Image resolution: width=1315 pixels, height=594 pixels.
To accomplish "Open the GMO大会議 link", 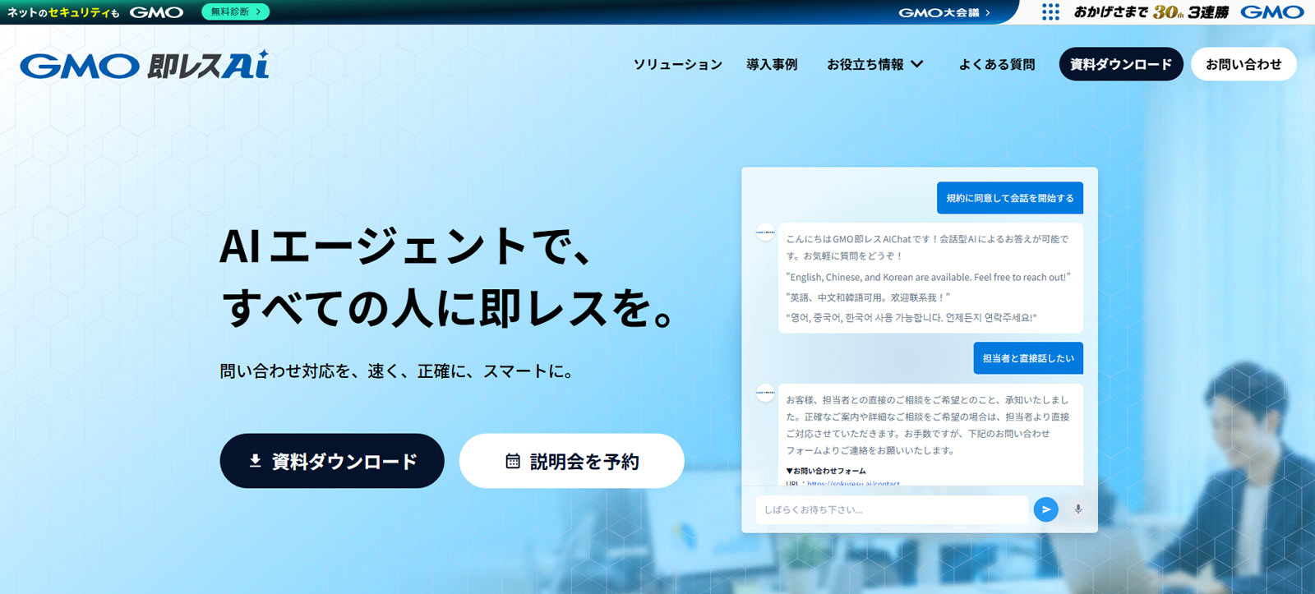I will pos(944,12).
